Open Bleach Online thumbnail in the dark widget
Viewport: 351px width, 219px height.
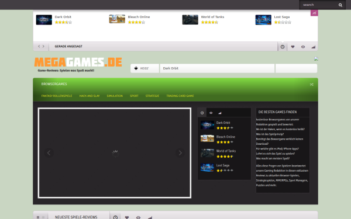(x=207, y=138)
